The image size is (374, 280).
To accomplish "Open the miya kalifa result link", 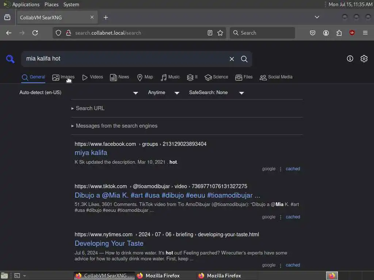I will click(91, 153).
